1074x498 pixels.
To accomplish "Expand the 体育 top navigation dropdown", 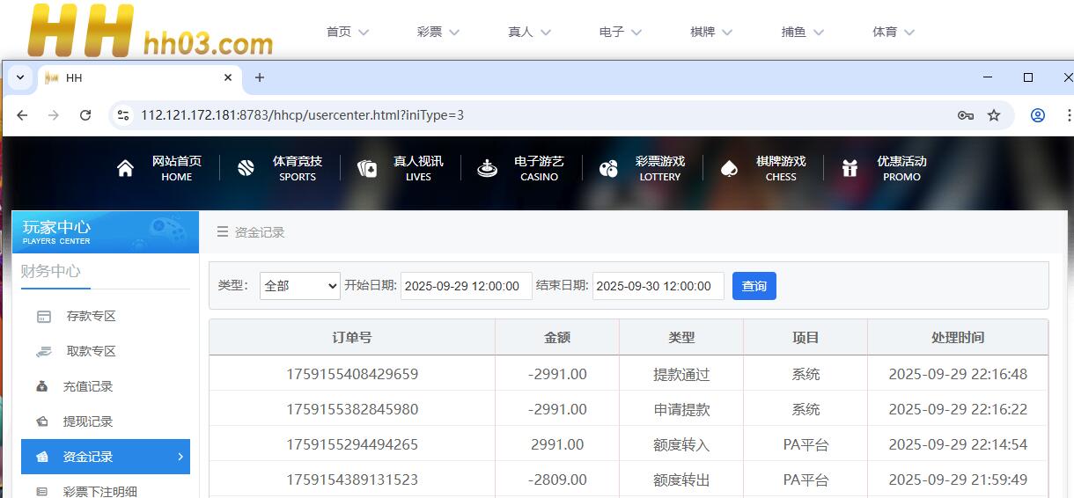I will tap(894, 32).
